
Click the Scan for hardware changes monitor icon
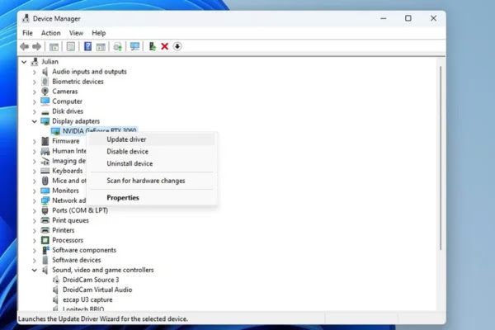point(134,46)
